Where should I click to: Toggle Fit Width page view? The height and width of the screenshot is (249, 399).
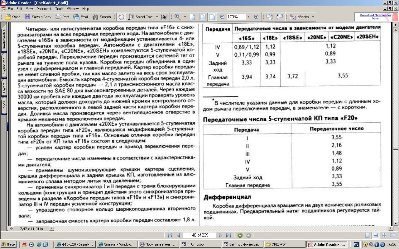coord(212,17)
